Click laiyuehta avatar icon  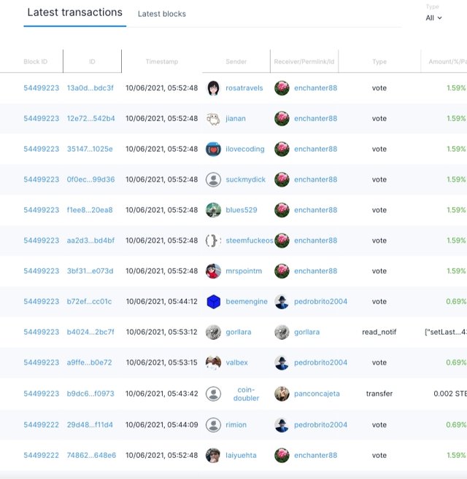(x=213, y=456)
